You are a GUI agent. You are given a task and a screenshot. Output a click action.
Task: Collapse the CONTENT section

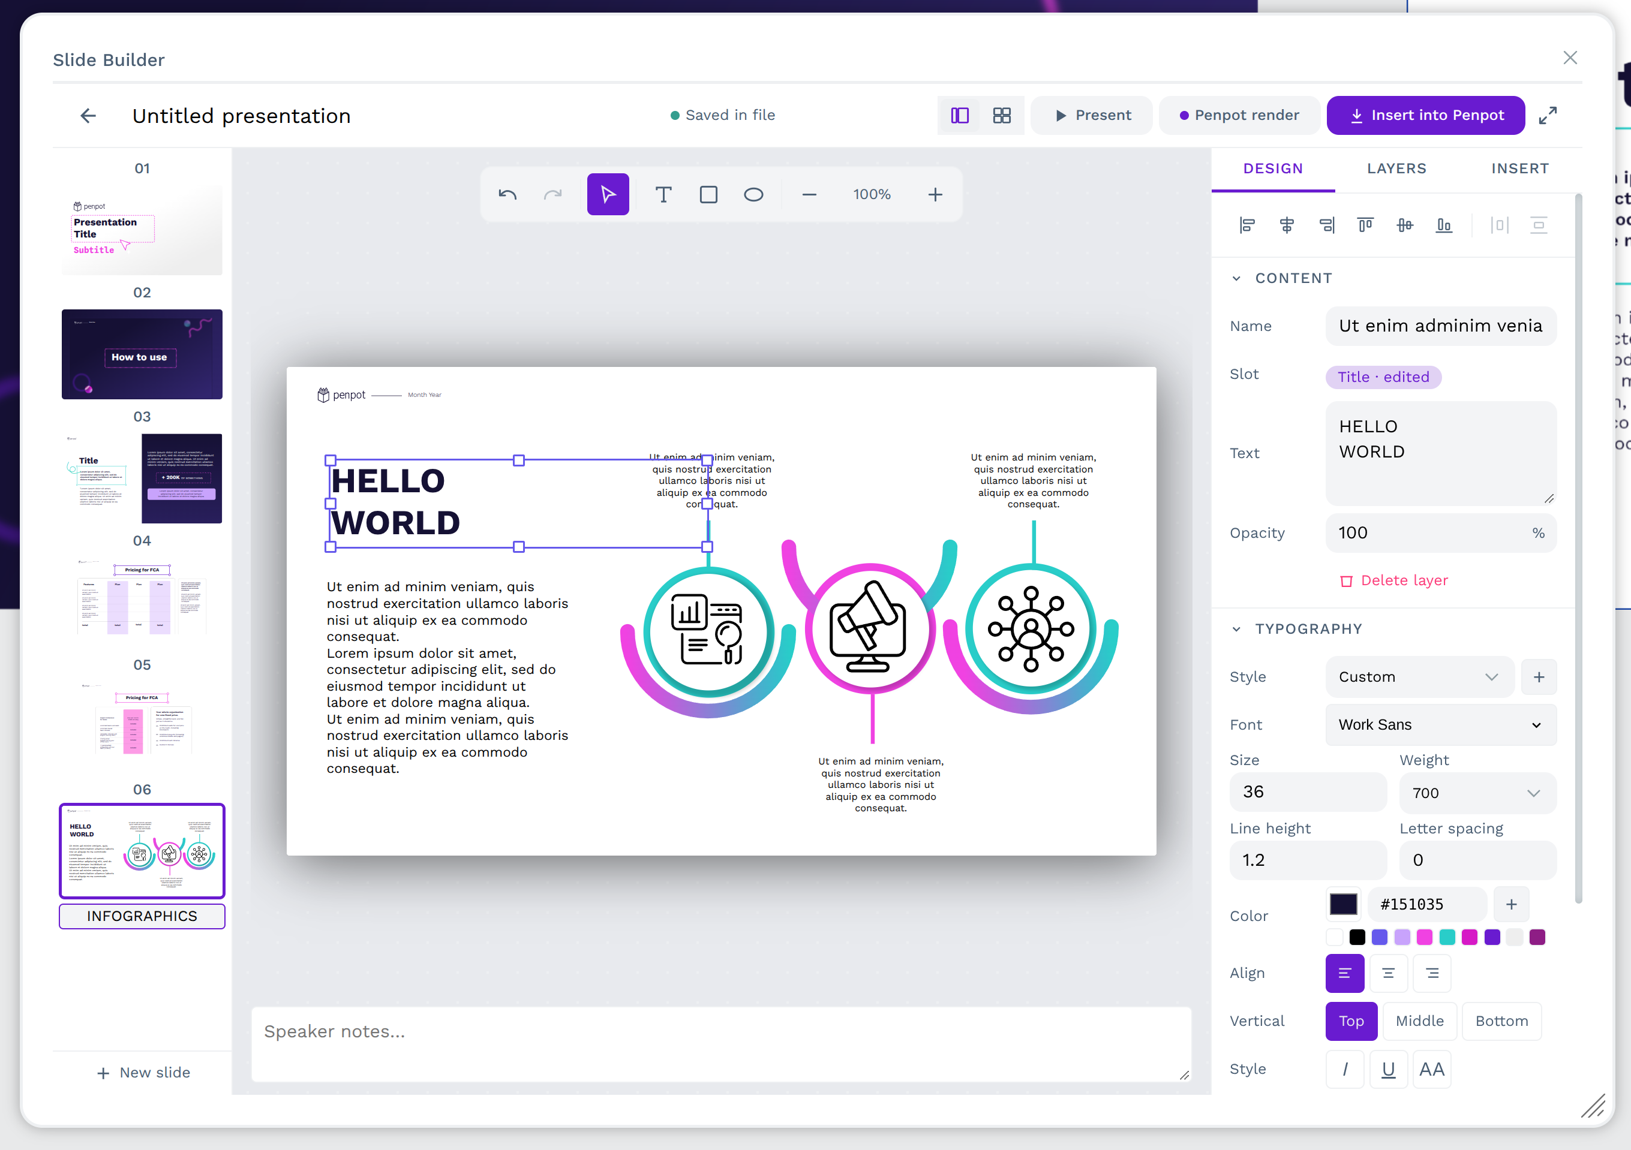1237,278
